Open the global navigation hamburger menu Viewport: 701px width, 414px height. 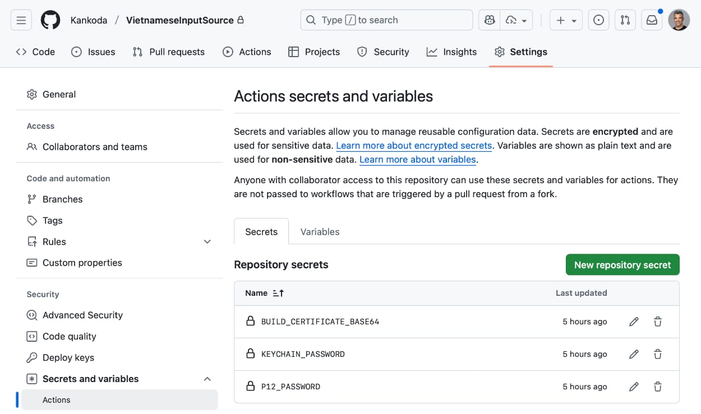21,20
